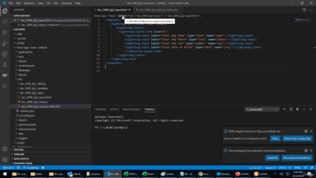
Task: Click Show Only in Status Bar button
Action: pyautogui.click(x=297, y=138)
